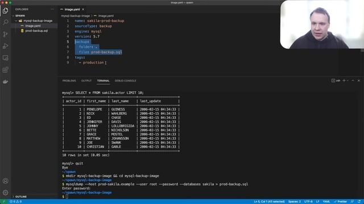Screen dimensions: 364x204
Task: Click line number 9 in the gutter
Action: coord(68,62)
